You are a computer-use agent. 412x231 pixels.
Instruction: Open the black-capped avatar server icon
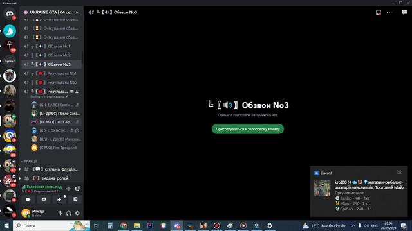[x=10, y=106]
